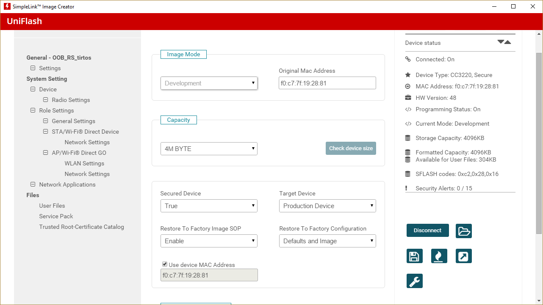Image resolution: width=543 pixels, height=305 pixels.
Task: Click the exclamation icon beside Security Alerts
Action: coord(406,188)
